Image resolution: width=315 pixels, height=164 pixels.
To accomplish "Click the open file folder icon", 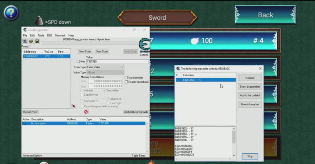I will click(31, 41).
